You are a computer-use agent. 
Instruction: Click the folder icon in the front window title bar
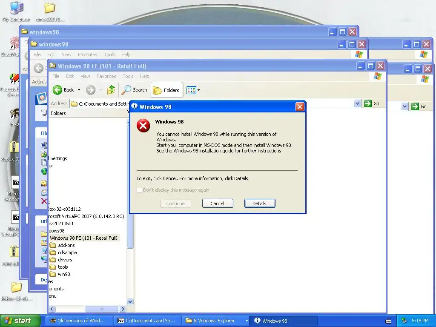53,66
